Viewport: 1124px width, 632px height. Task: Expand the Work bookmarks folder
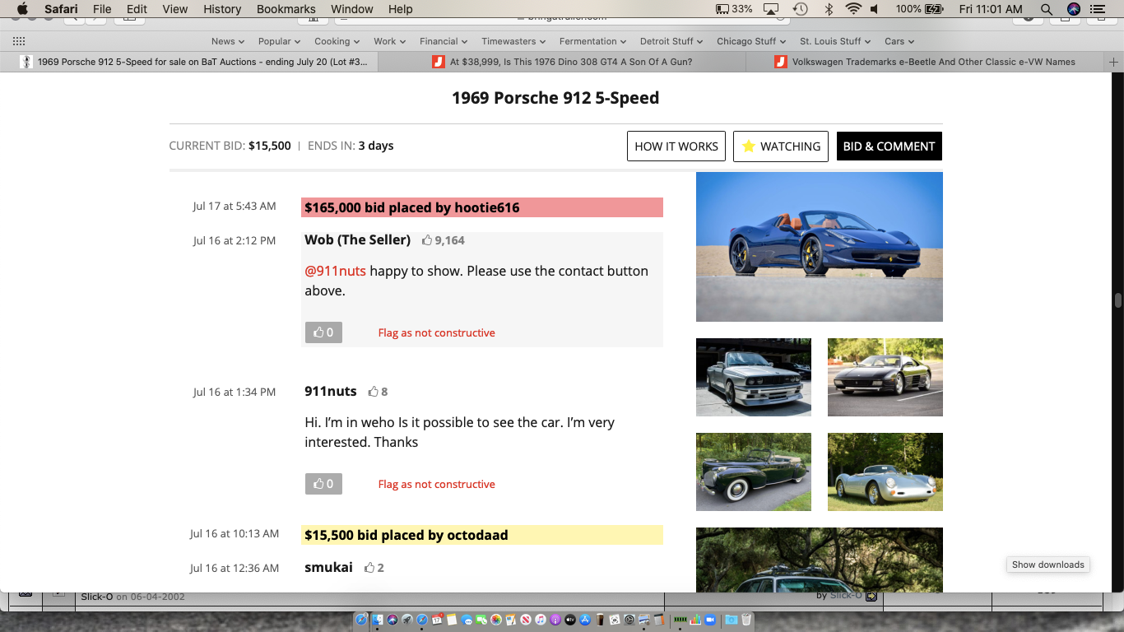point(390,41)
